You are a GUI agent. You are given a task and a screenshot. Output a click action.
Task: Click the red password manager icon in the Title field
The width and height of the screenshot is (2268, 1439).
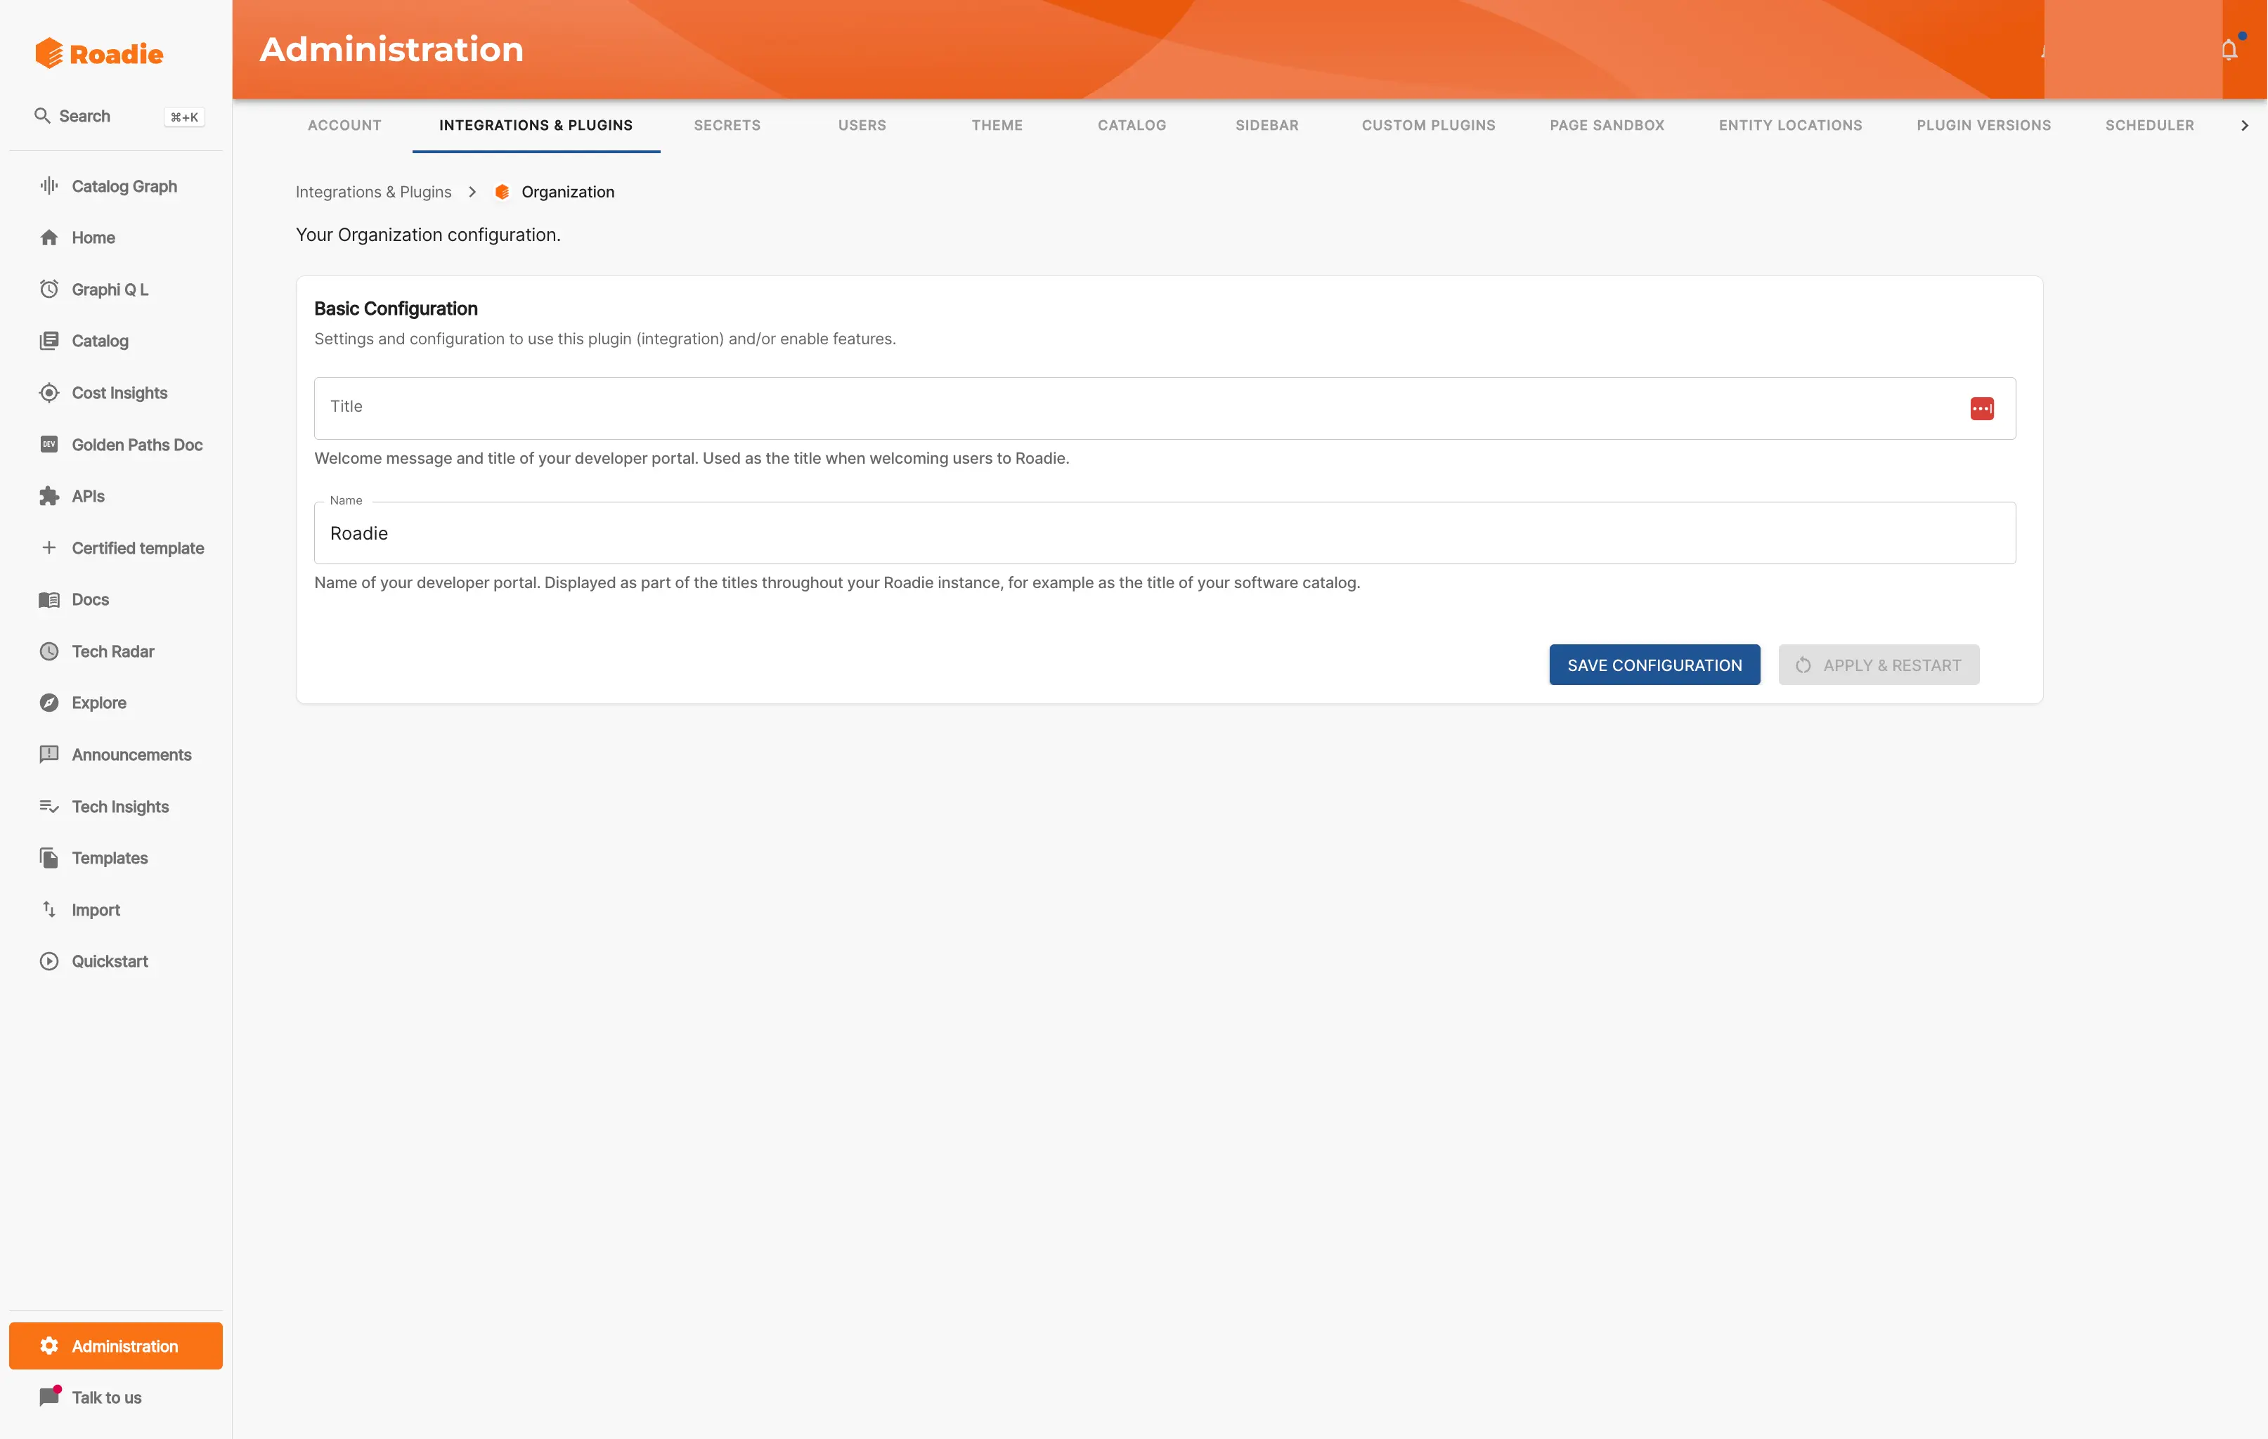[1982, 409]
